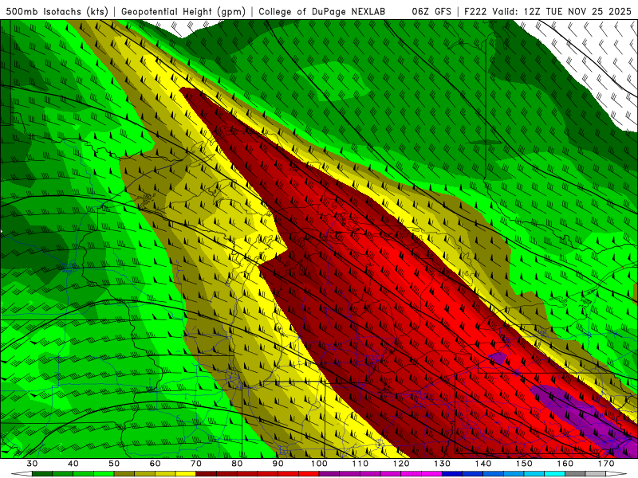Click the dark maroon swatch starting at 70
Screen dimensions: 638x478
point(207,473)
